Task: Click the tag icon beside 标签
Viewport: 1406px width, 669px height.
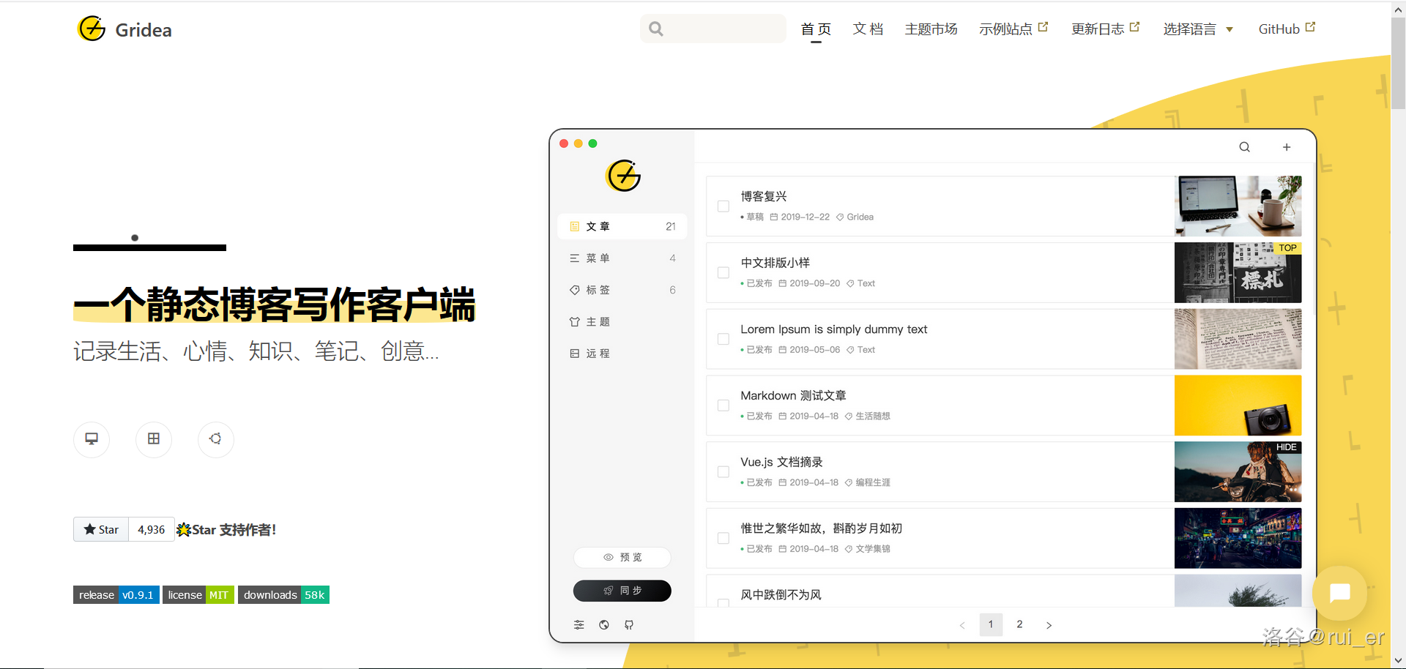Action: 575,290
